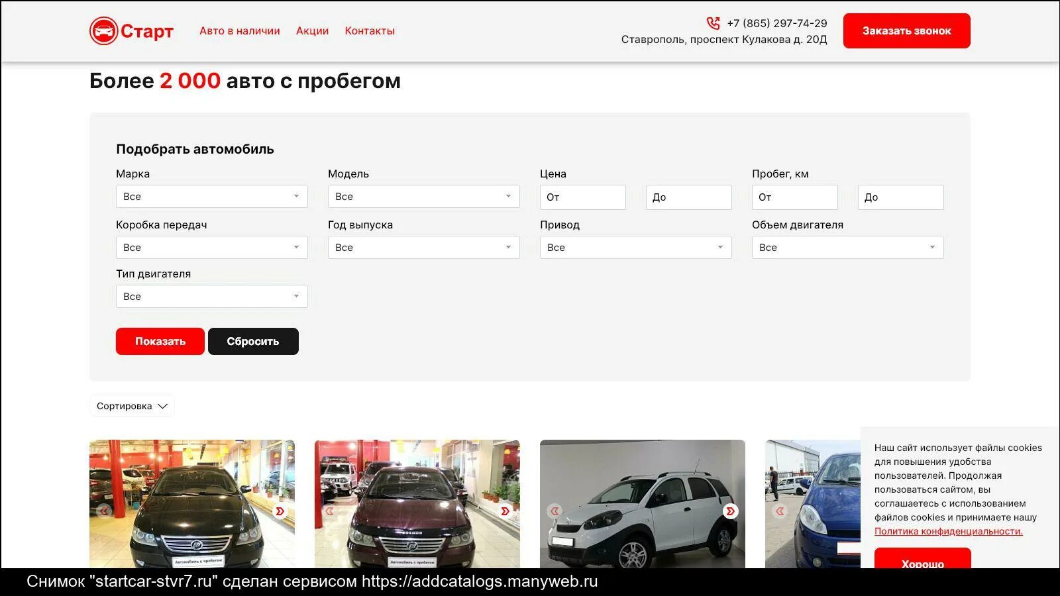This screenshot has width=1060, height=596.
Task: Click the left arrow on the white crossover photo
Action: pyautogui.click(x=555, y=511)
